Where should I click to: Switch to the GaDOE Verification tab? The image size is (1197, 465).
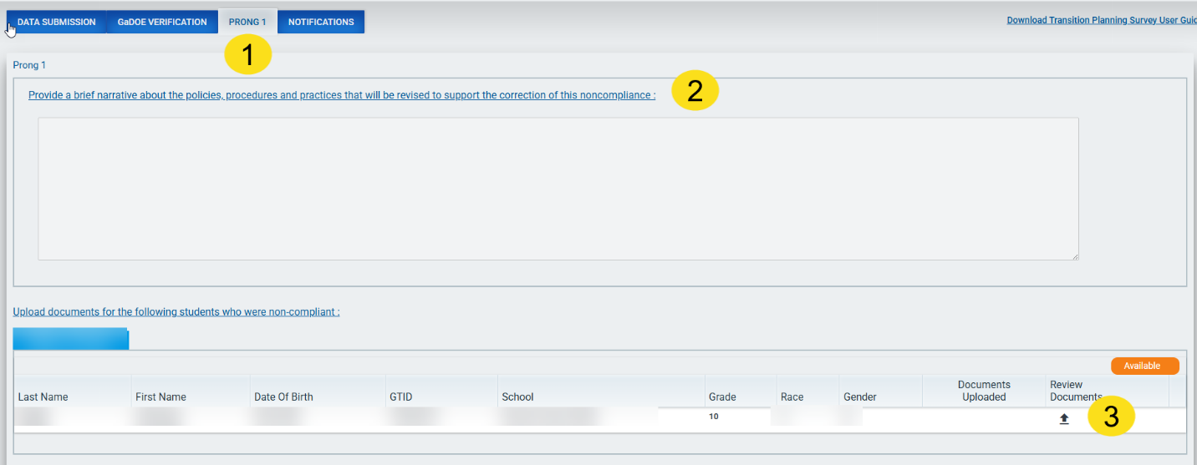(x=162, y=23)
